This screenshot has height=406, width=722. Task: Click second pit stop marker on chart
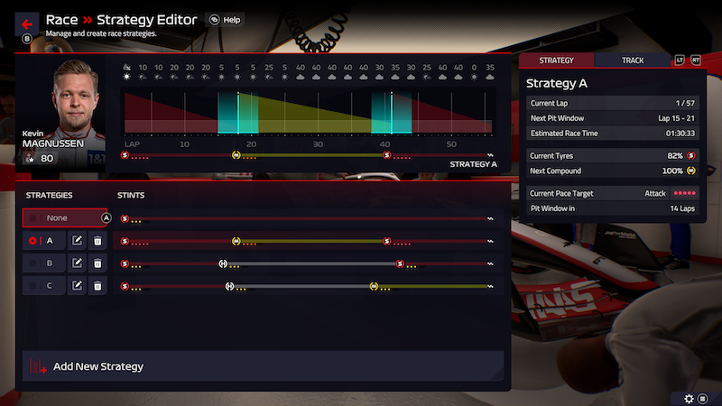392,113
